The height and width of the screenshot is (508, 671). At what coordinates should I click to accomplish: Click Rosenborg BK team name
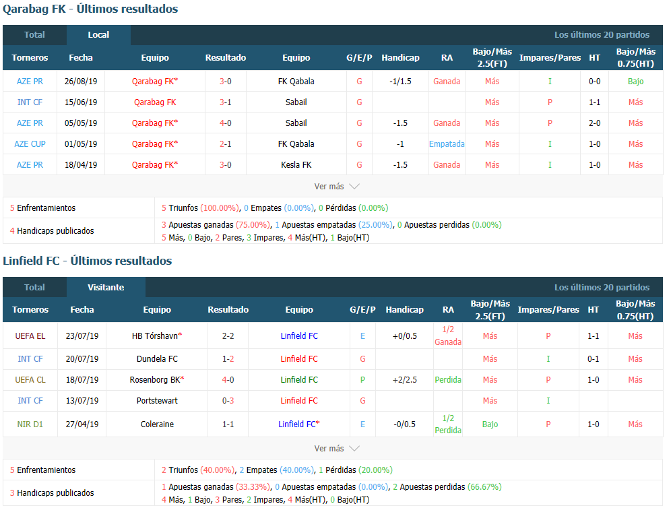click(x=157, y=380)
